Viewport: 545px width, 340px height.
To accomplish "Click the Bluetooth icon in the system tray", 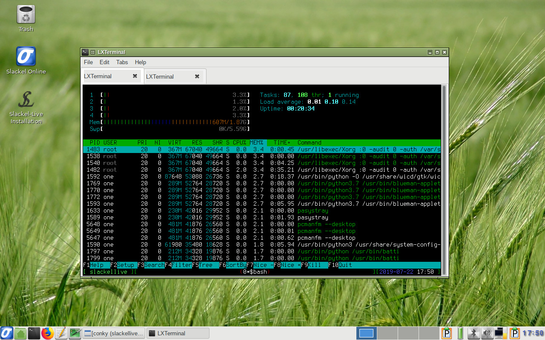I will (473, 333).
